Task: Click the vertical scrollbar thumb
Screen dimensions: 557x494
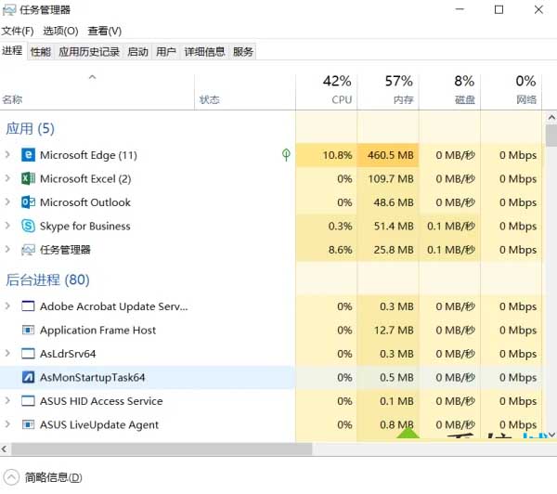Action: [x=551, y=136]
